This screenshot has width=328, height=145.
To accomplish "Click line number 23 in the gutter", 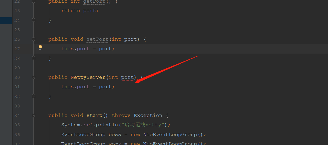I will (17, 11).
